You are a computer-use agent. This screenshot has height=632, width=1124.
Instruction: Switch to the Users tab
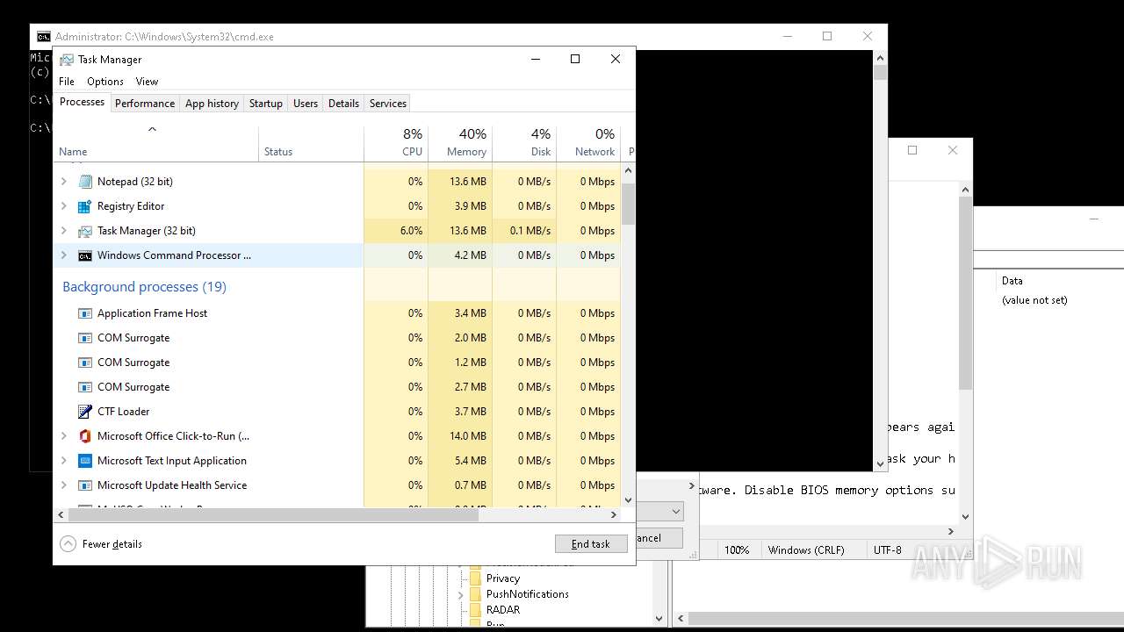tap(306, 104)
